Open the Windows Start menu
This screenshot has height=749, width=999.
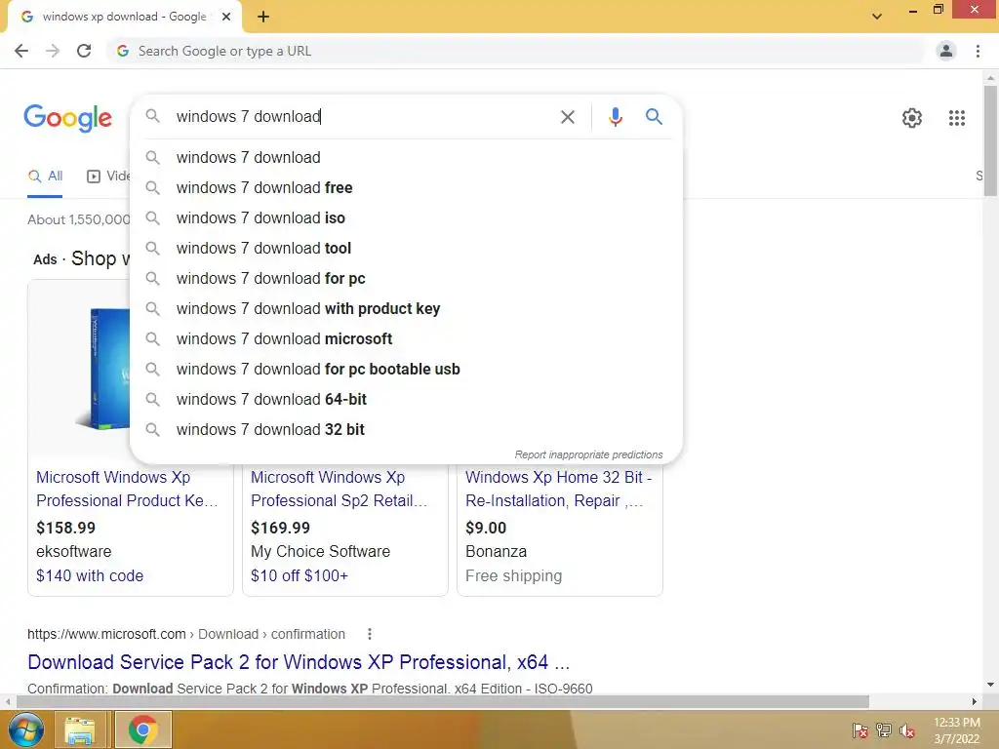26,729
